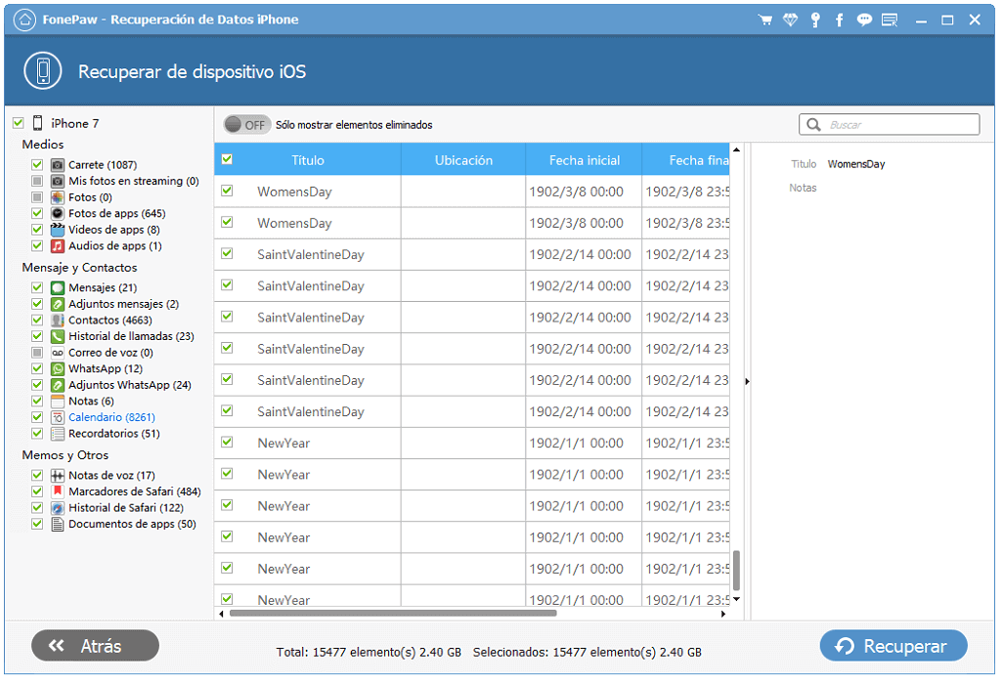Click the search magnifier icon
The image size is (1001, 683).
pos(813,124)
